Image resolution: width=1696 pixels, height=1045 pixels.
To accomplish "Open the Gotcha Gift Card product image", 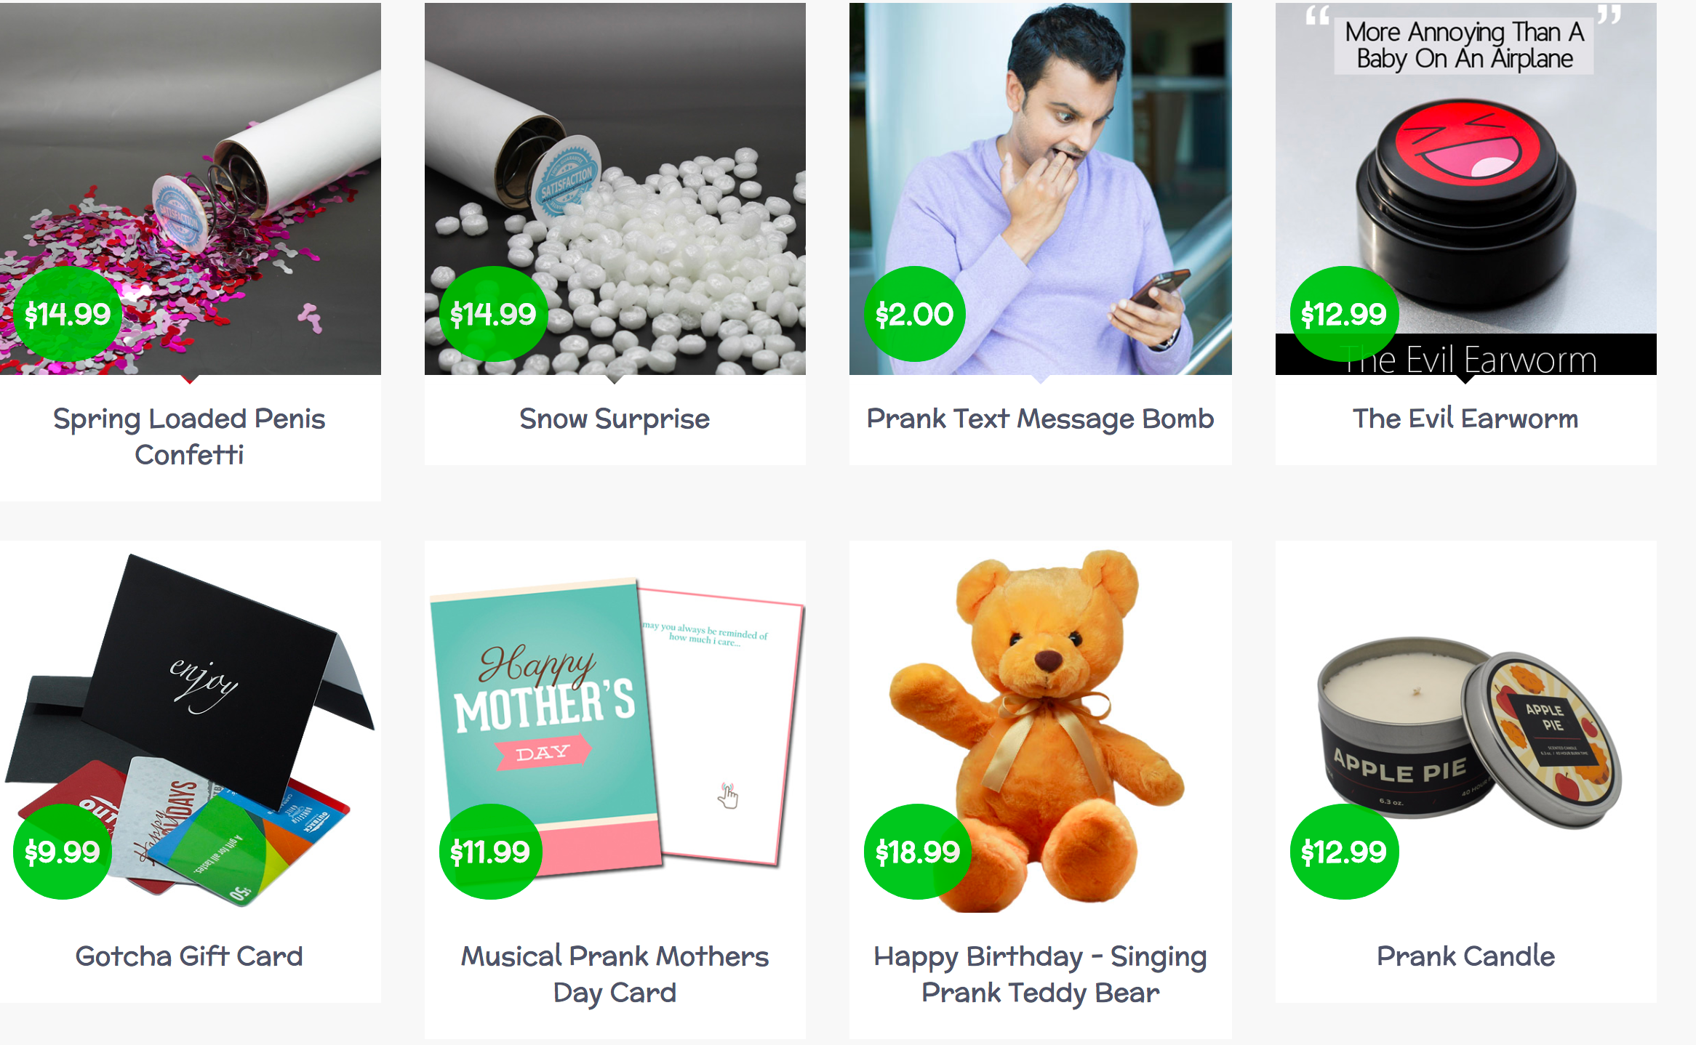I will point(190,727).
